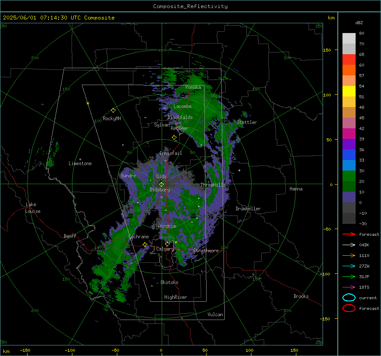The image size is (381, 356).
Task: Click the orange 111V arrow icon
Action: click(349, 255)
